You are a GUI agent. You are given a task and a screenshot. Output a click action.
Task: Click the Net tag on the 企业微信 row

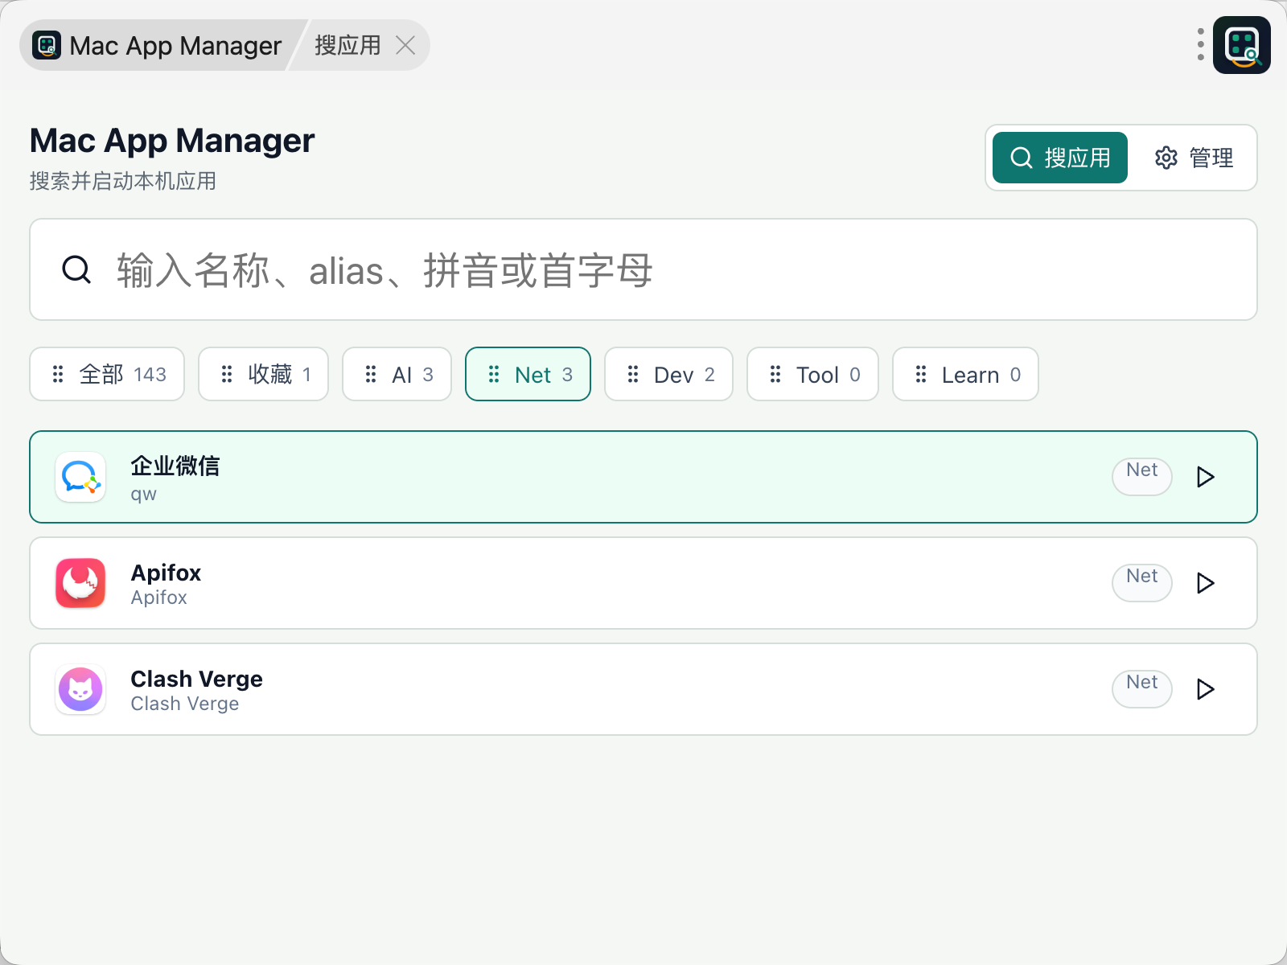(x=1141, y=476)
